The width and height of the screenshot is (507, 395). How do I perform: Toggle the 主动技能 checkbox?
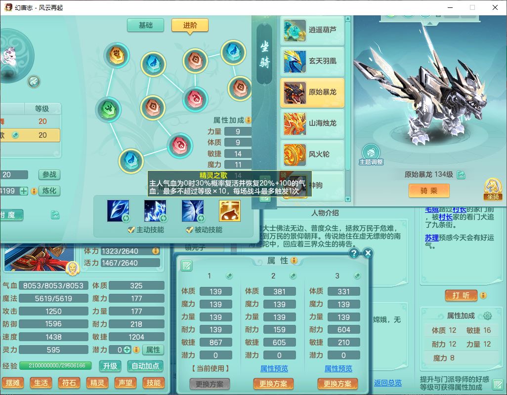click(131, 230)
